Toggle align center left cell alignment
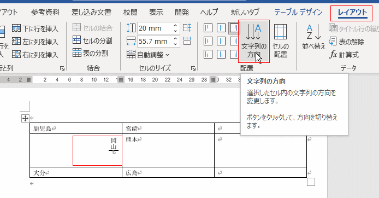This screenshot has width=379, height=198. (x=208, y=41)
